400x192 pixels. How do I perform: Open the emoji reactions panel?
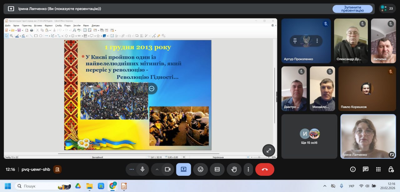(200, 169)
